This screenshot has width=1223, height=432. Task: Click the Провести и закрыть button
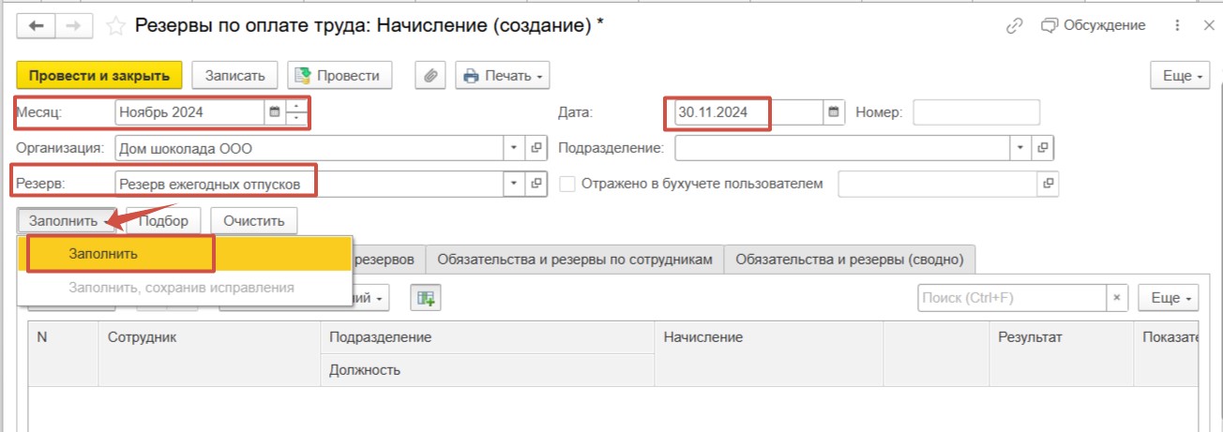click(x=99, y=76)
